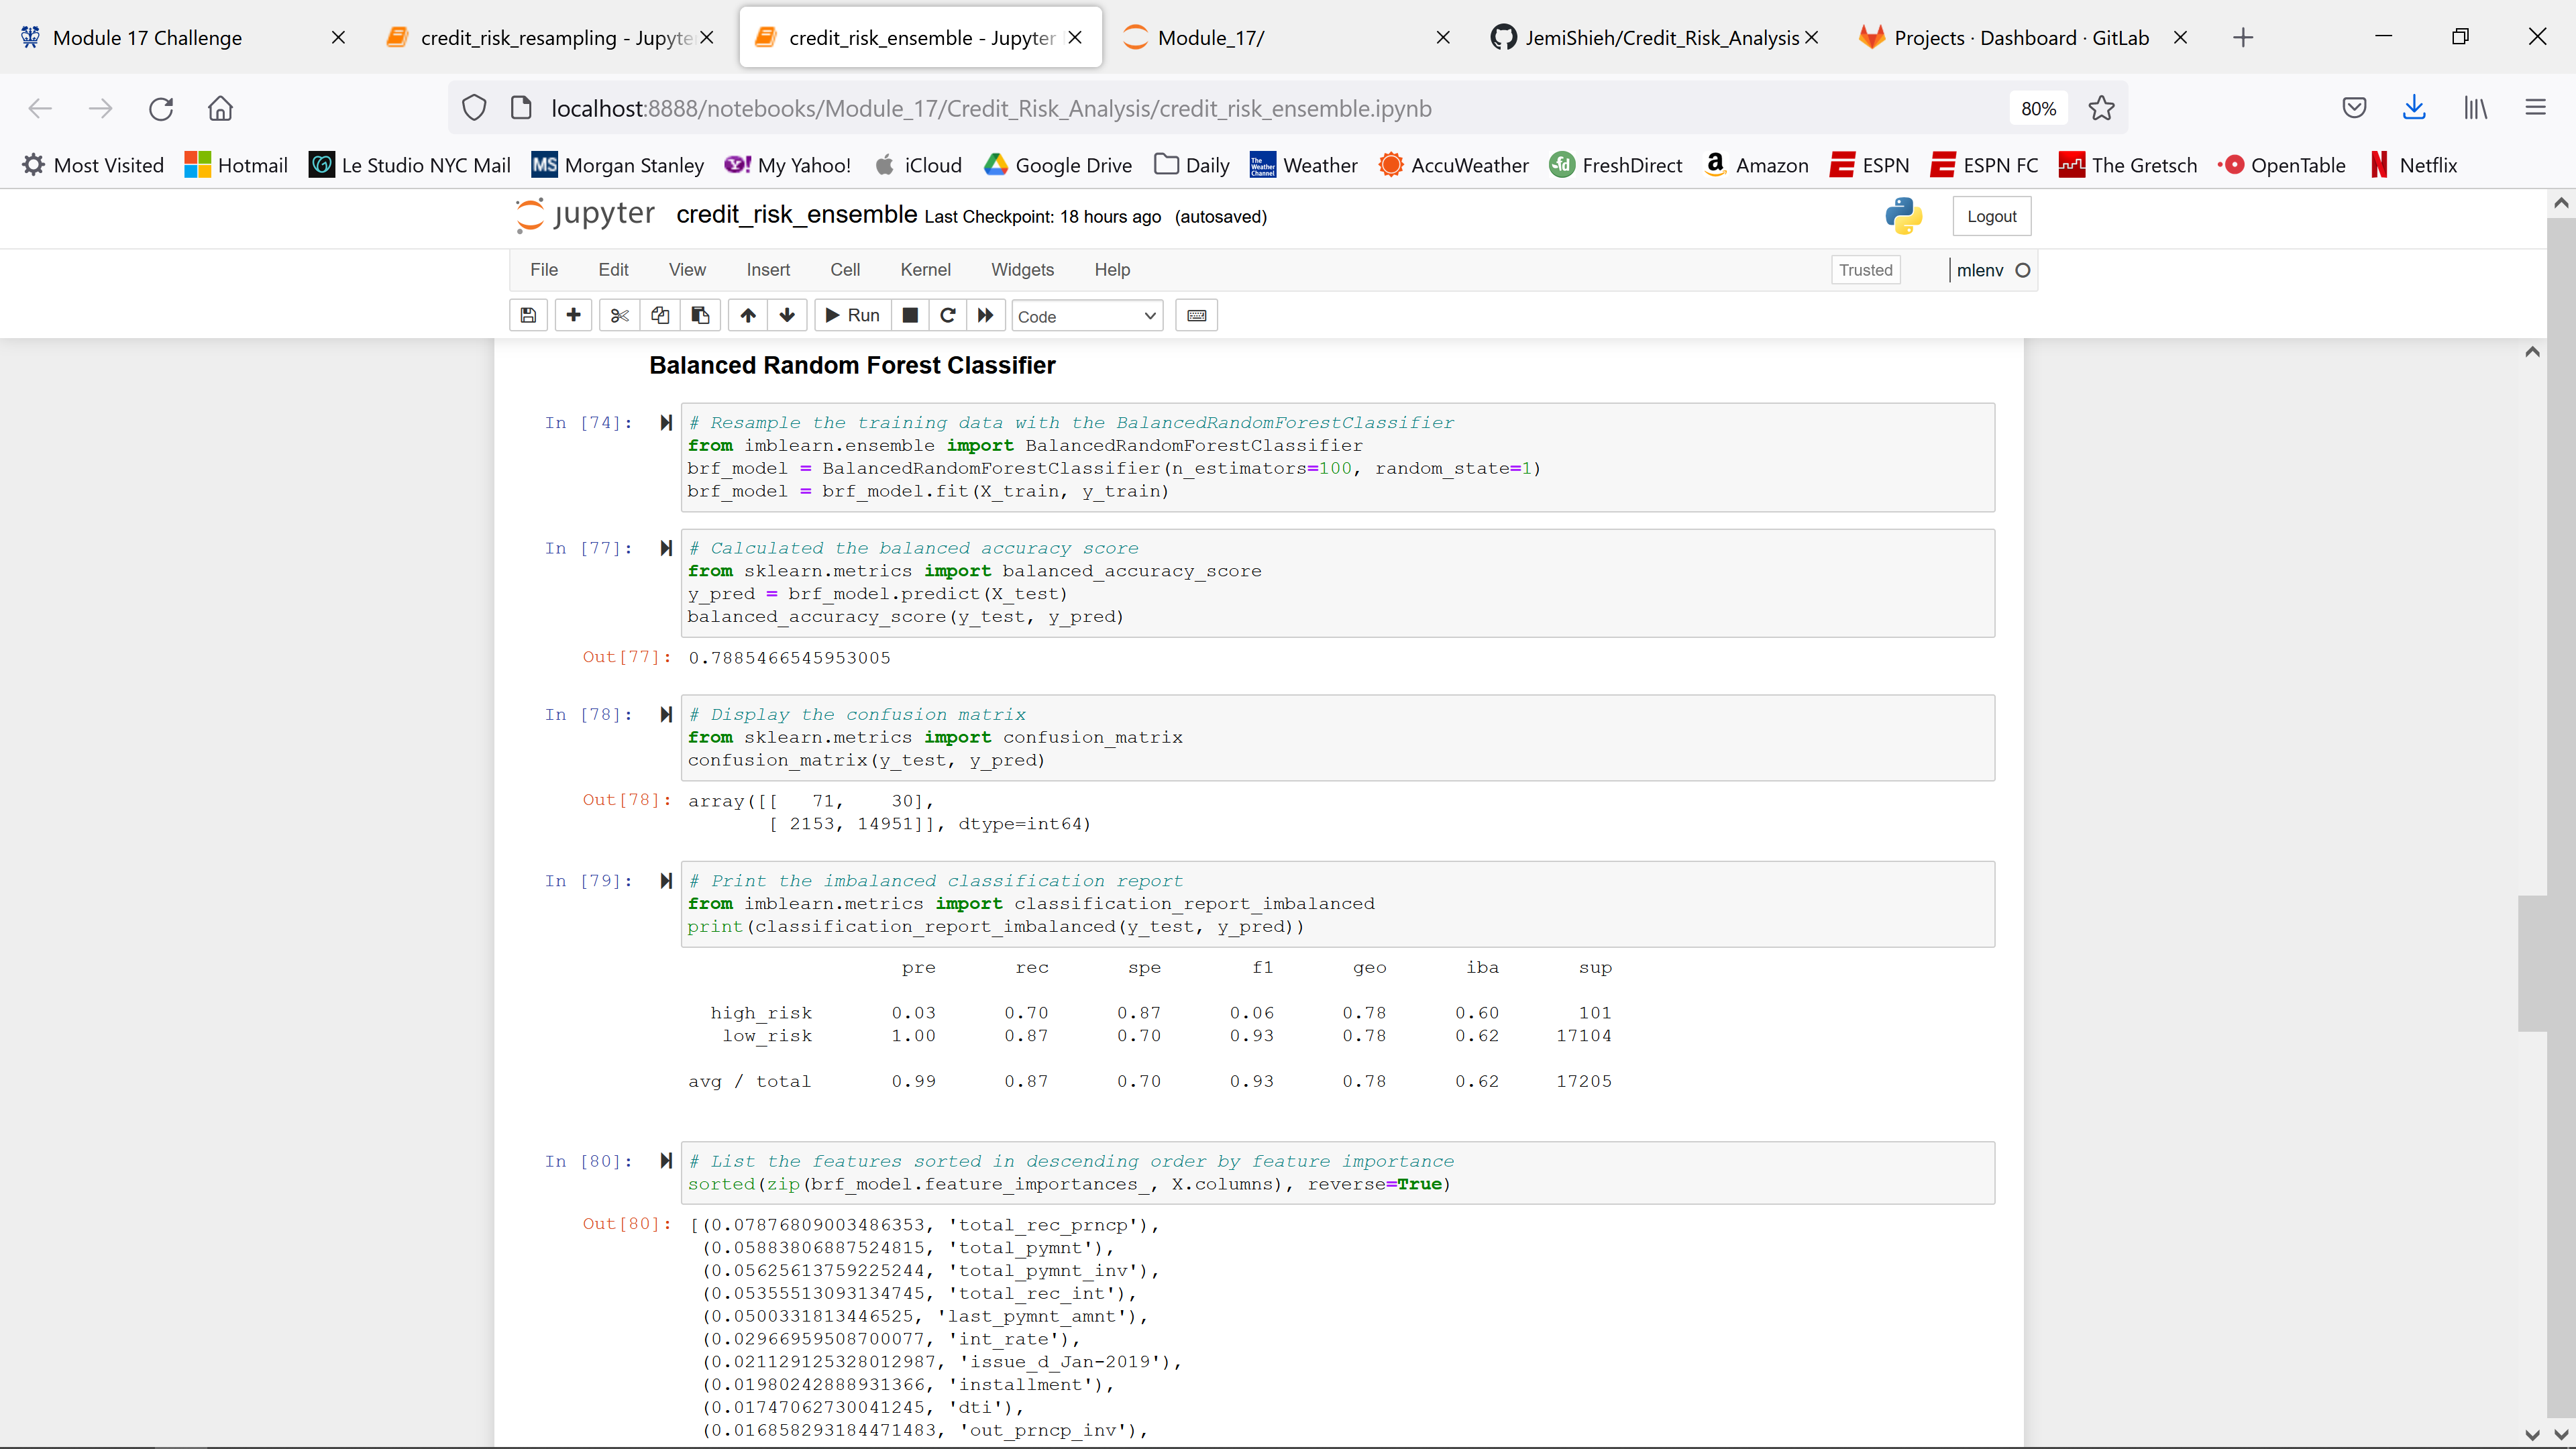Open the Widgets menu
This screenshot has height=1449, width=2576.
(1022, 270)
